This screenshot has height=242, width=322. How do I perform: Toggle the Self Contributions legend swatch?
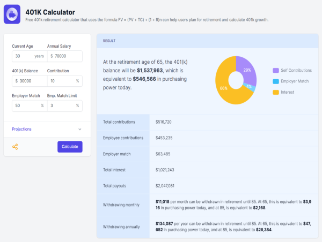click(276, 71)
